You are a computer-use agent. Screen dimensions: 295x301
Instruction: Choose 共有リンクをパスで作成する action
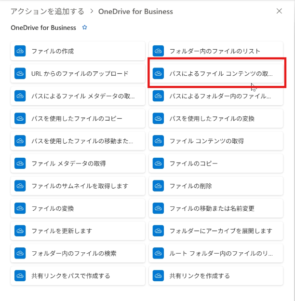click(70, 276)
